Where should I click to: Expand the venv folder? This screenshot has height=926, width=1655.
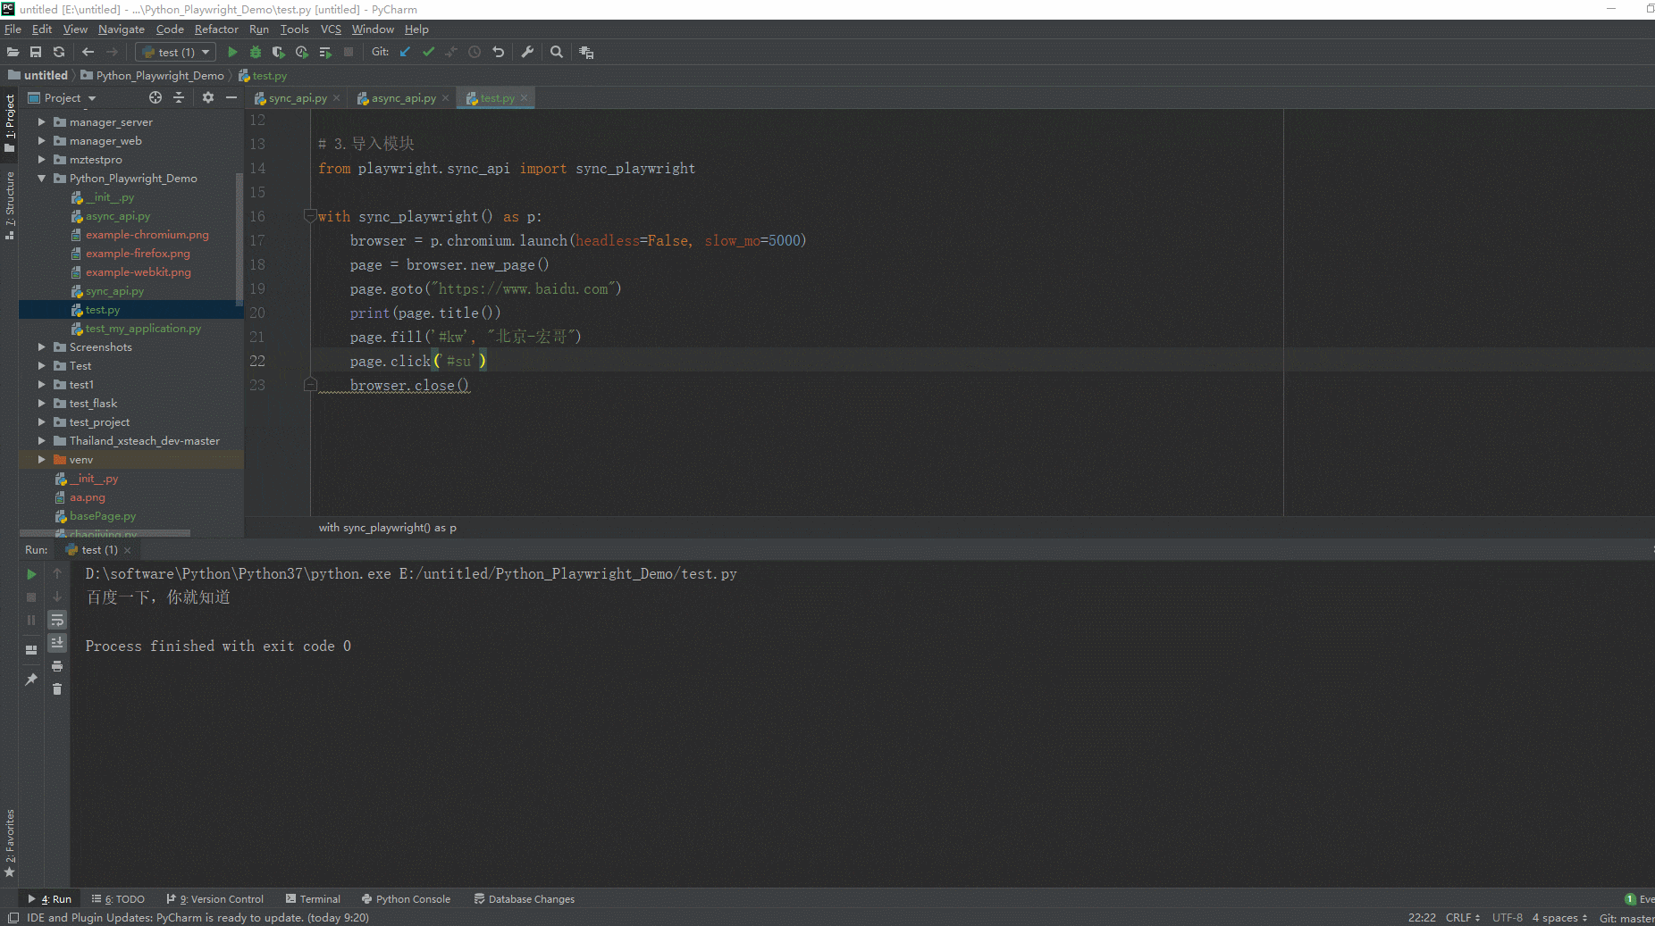[41, 460]
